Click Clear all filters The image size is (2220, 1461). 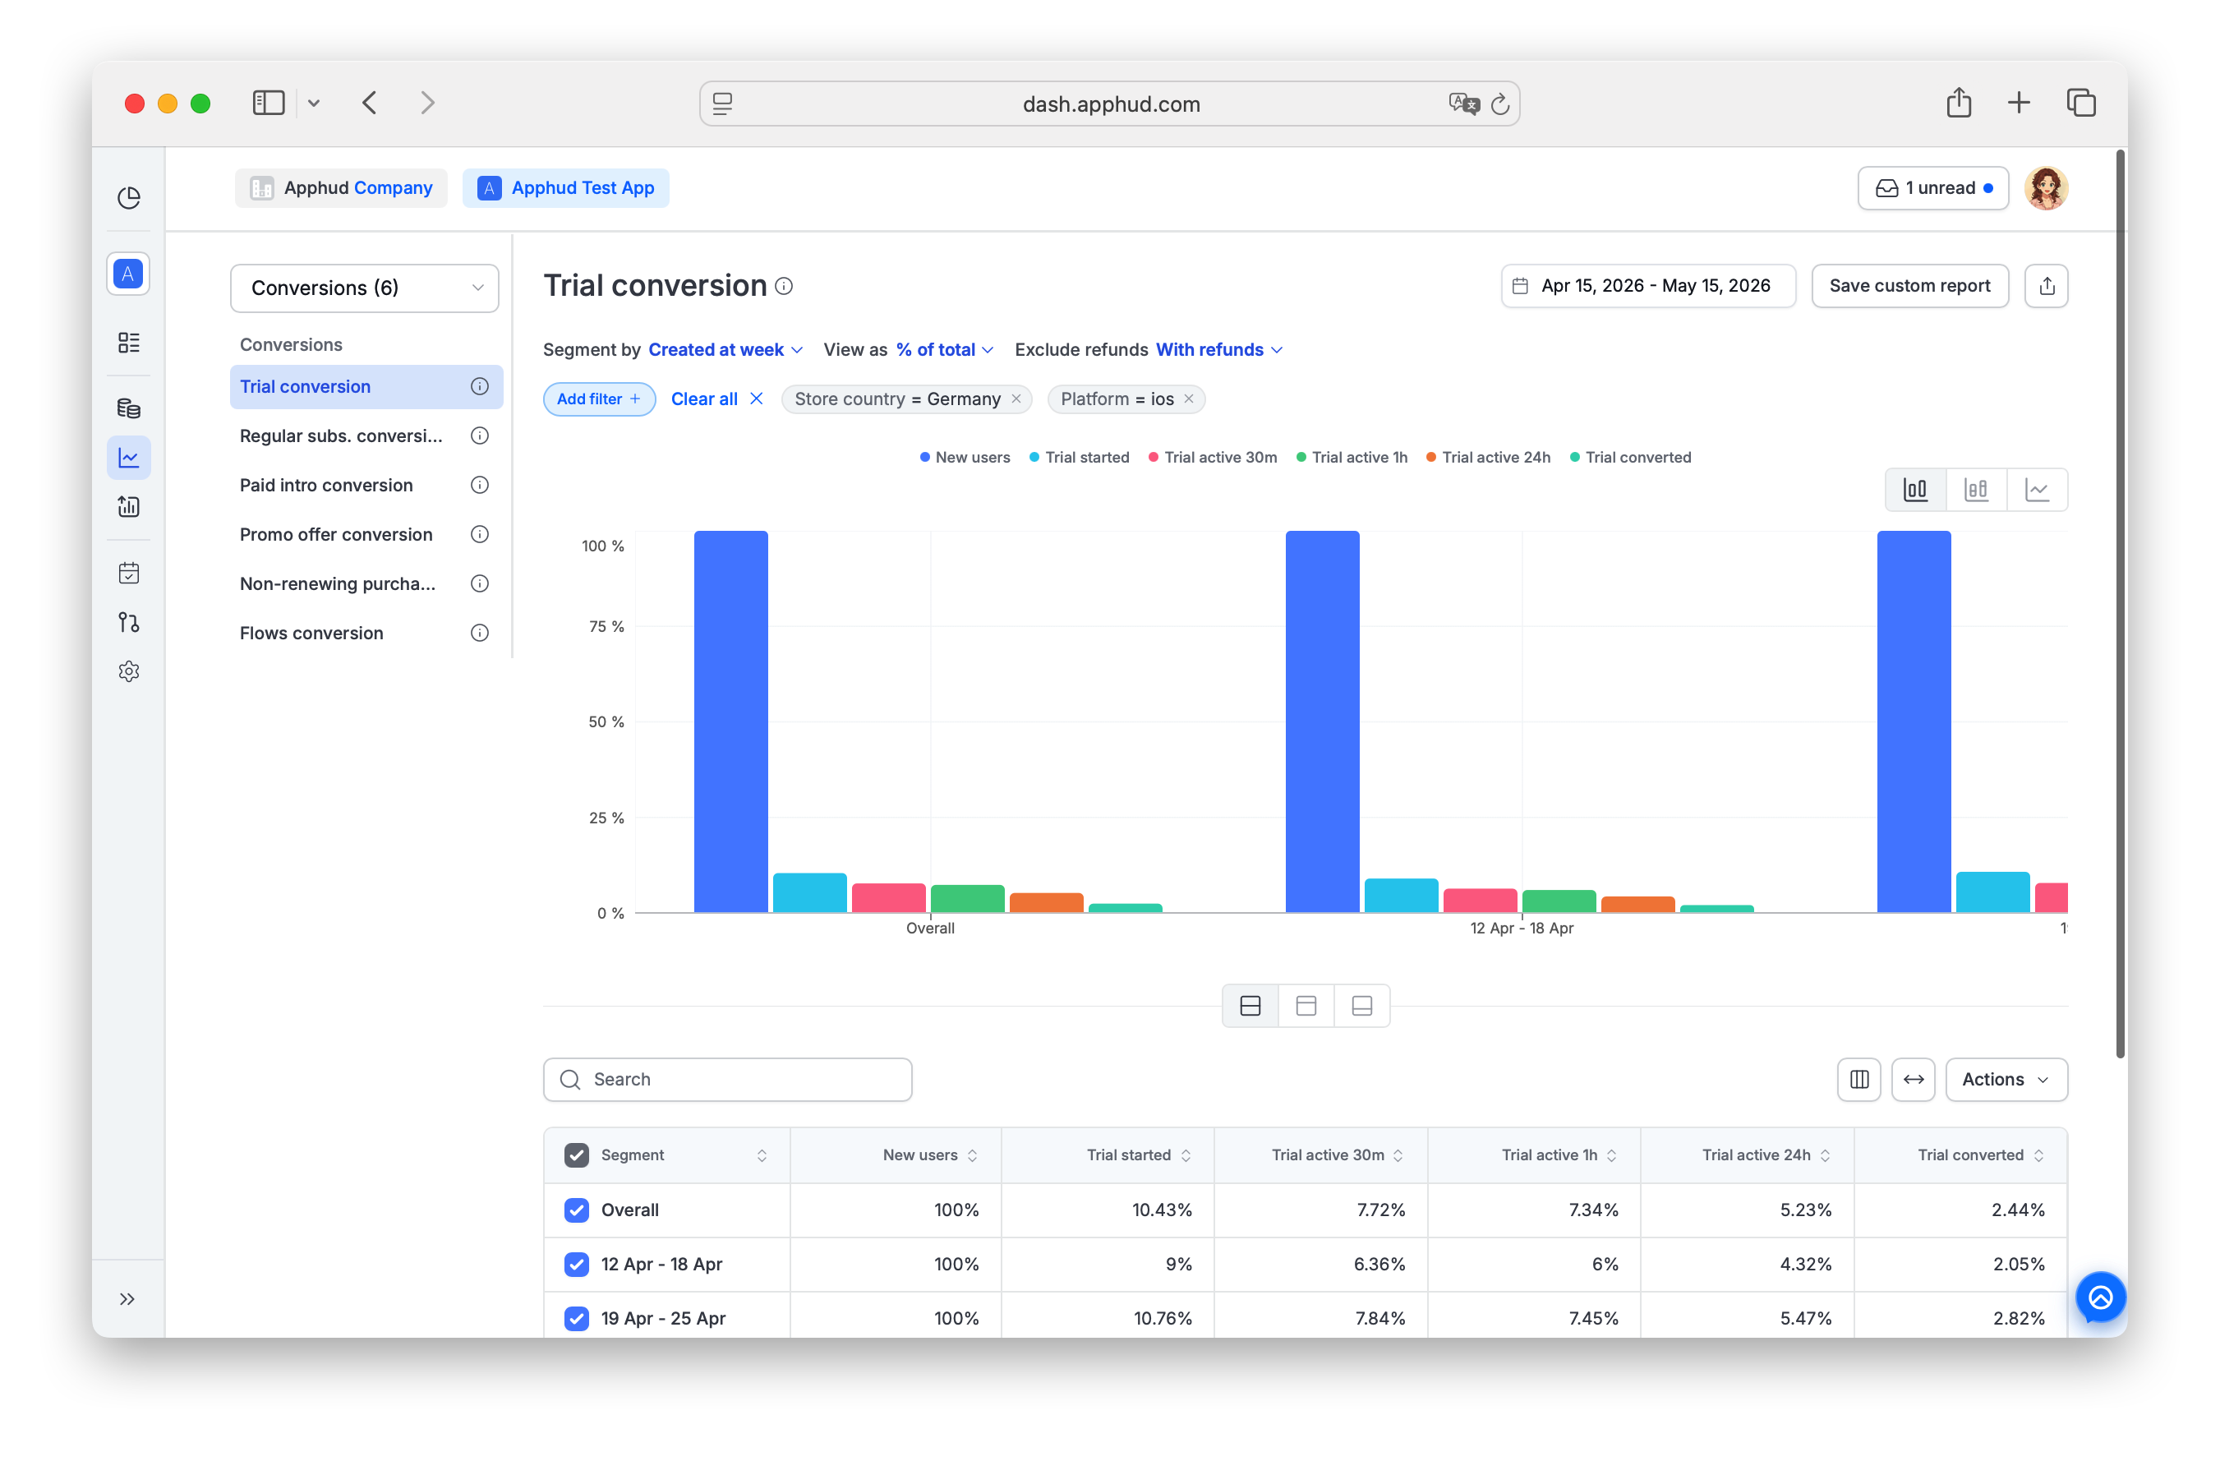[x=716, y=399]
